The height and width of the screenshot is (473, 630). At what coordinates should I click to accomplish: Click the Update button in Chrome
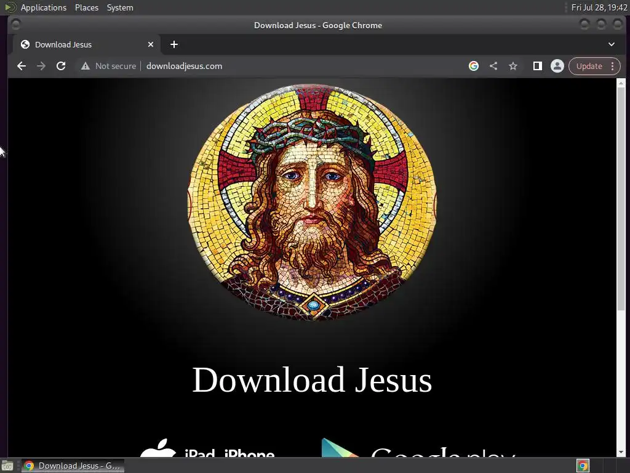pos(589,66)
